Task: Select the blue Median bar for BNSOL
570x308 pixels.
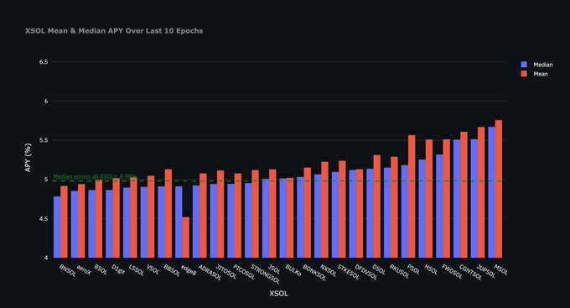Action: tap(57, 227)
